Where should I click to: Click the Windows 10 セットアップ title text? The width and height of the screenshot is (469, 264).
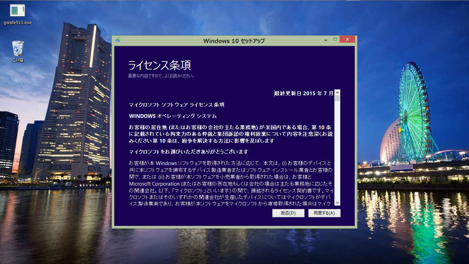pos(234,41)
